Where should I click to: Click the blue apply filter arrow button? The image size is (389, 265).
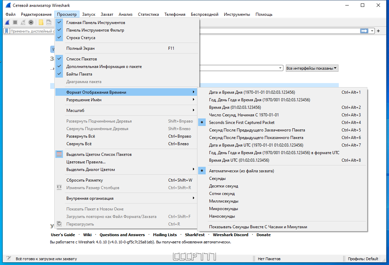click(x=364, y=31)
